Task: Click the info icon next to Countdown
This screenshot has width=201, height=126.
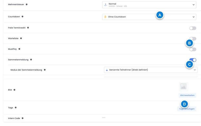Action: (22, 17)
